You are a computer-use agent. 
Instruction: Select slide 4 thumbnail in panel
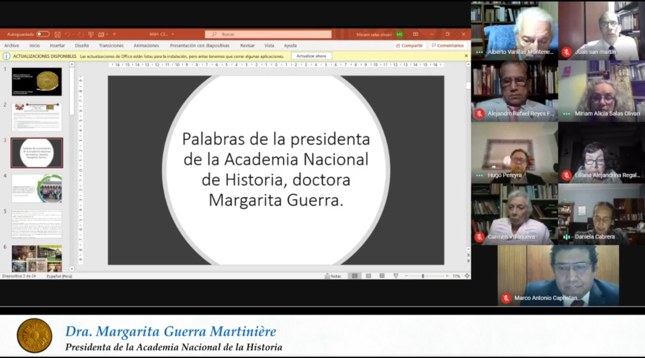point(37,188)
